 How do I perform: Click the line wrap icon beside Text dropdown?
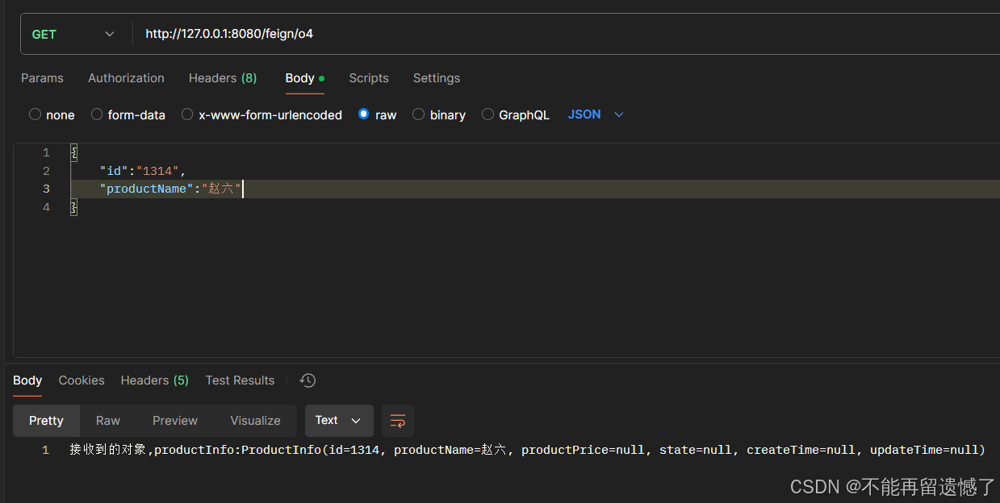coord(397,420)
